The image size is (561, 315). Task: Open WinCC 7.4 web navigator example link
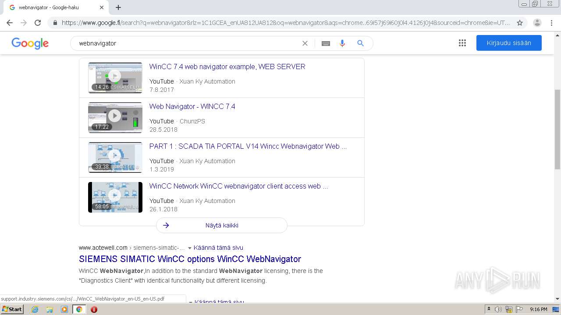point(227,66)
